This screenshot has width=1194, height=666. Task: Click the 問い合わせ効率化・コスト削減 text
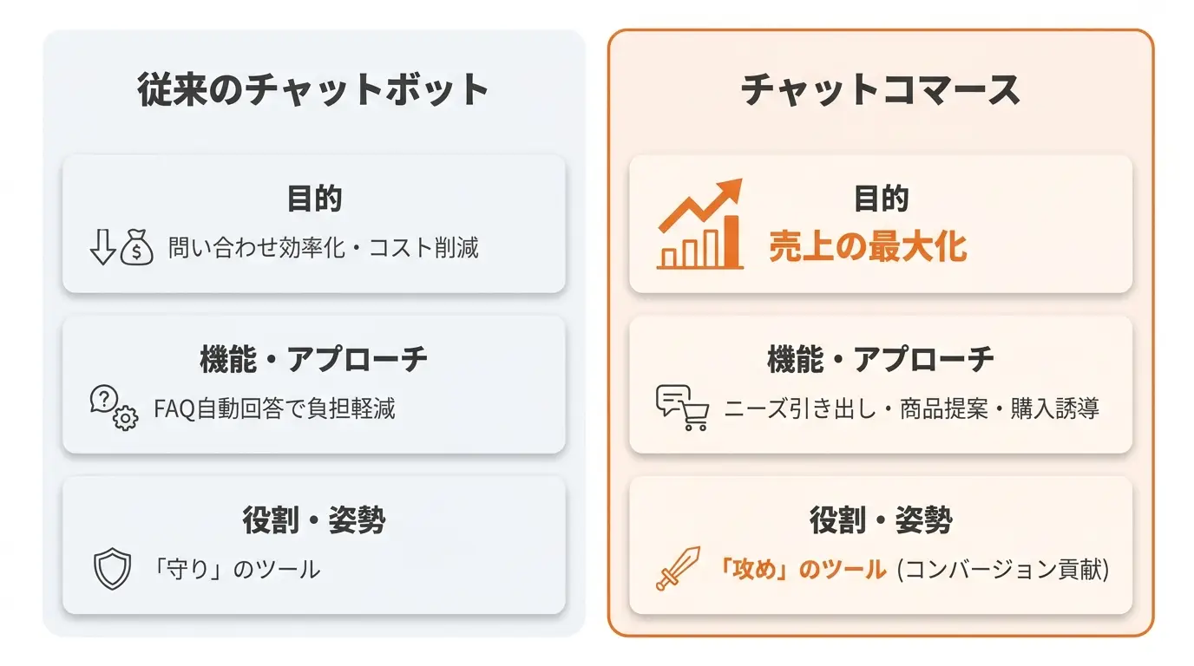coord(323,249)
